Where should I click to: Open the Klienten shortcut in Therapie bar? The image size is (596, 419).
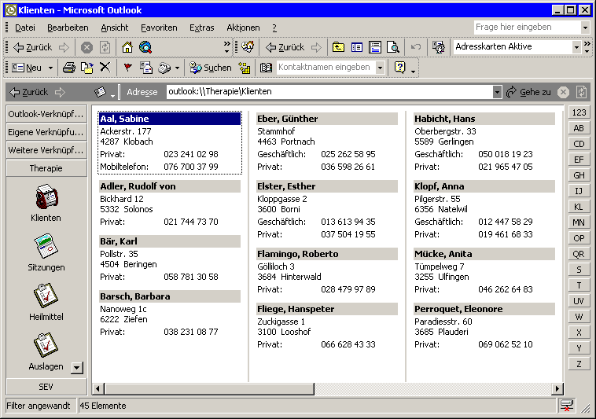(x=46, y=203)
